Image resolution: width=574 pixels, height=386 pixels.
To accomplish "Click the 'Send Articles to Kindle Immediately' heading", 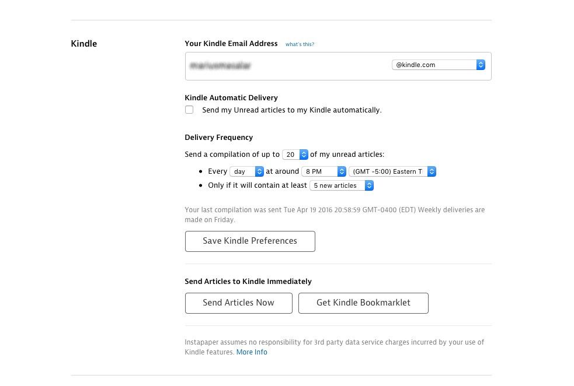I will pos(248,282).
